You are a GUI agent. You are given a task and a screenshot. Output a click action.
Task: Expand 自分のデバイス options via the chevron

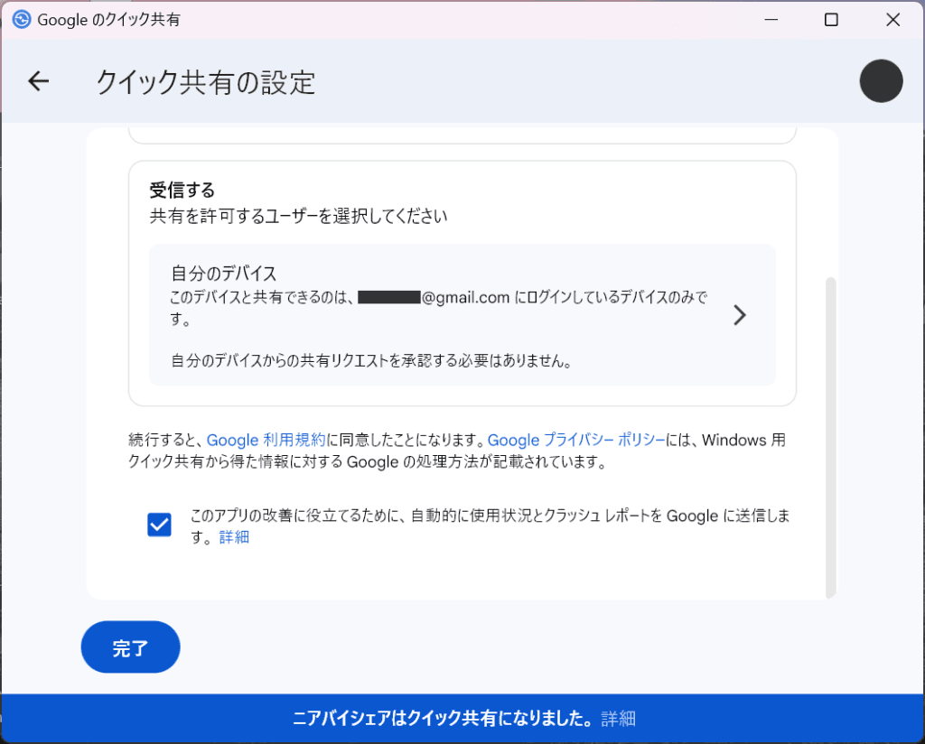(740, 315)
